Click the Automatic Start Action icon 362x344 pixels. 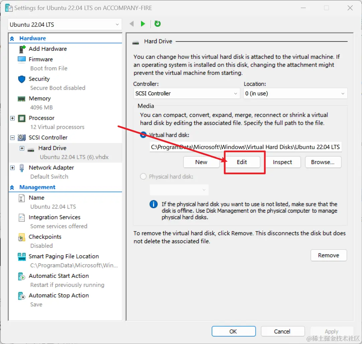point(21,276)
